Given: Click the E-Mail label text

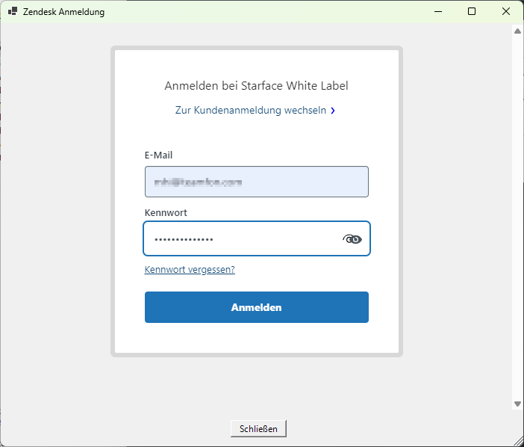Looking at the screenshot, I should pyautogui.click(x=158, y=155).
